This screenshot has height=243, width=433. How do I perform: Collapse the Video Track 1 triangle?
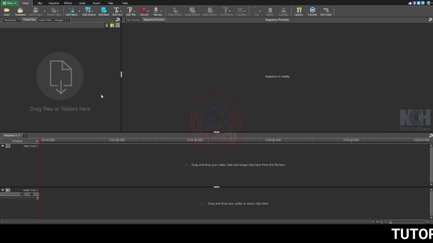[3, 146]
